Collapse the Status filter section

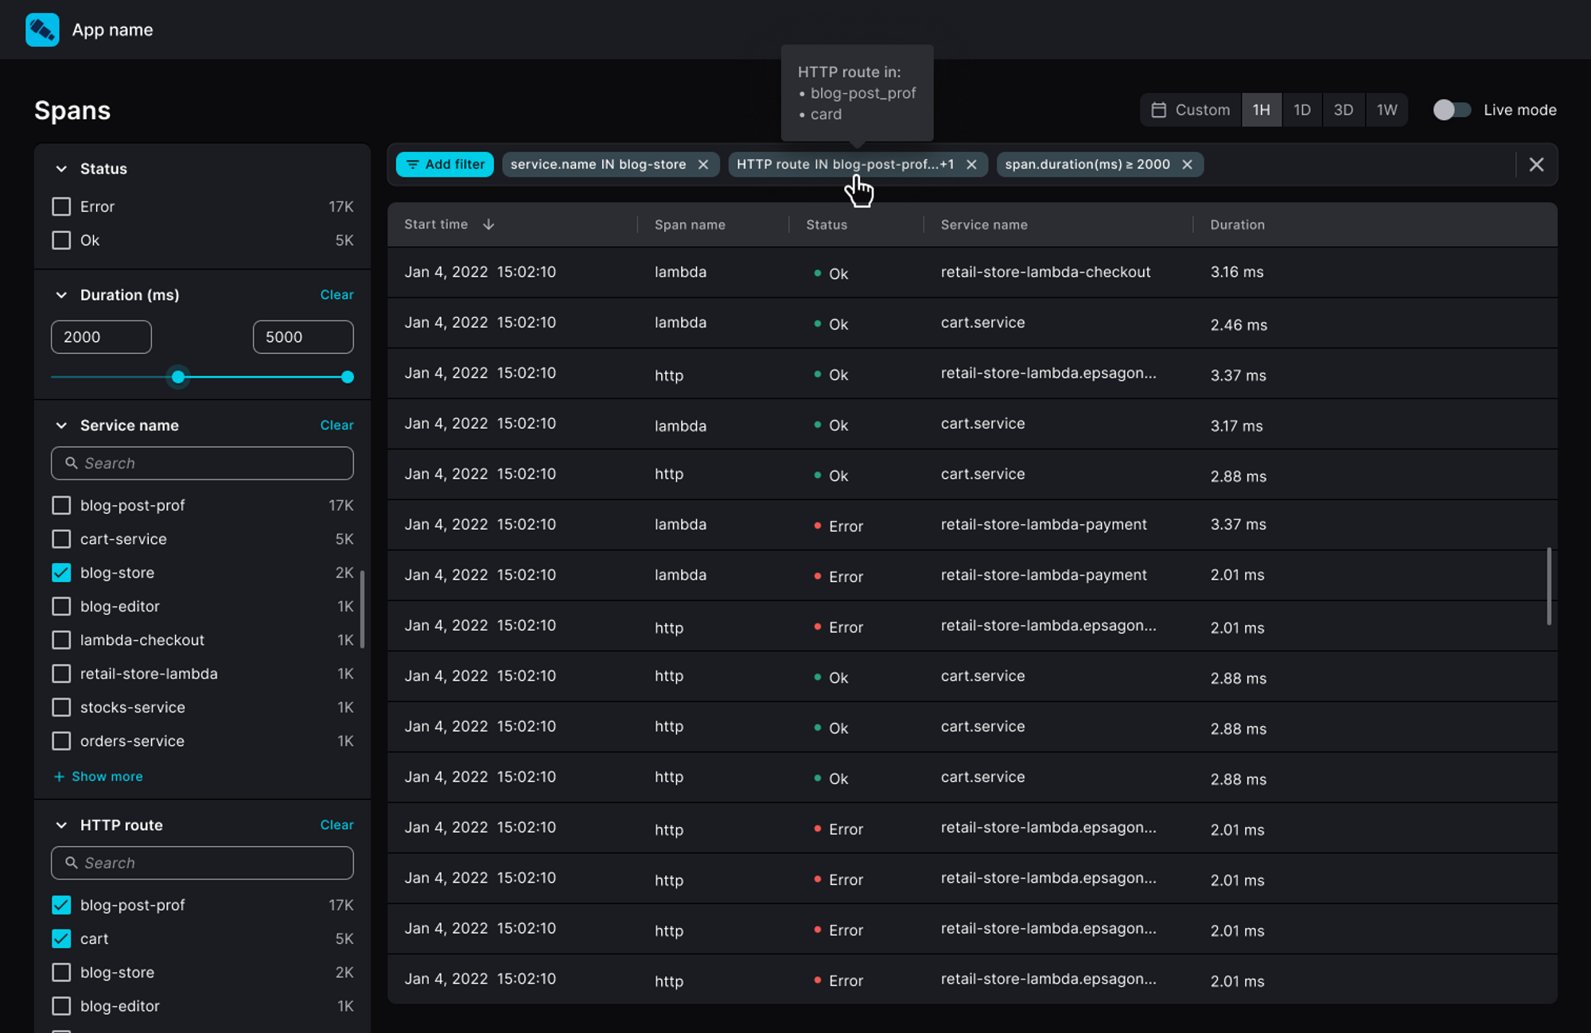[61, 169]
